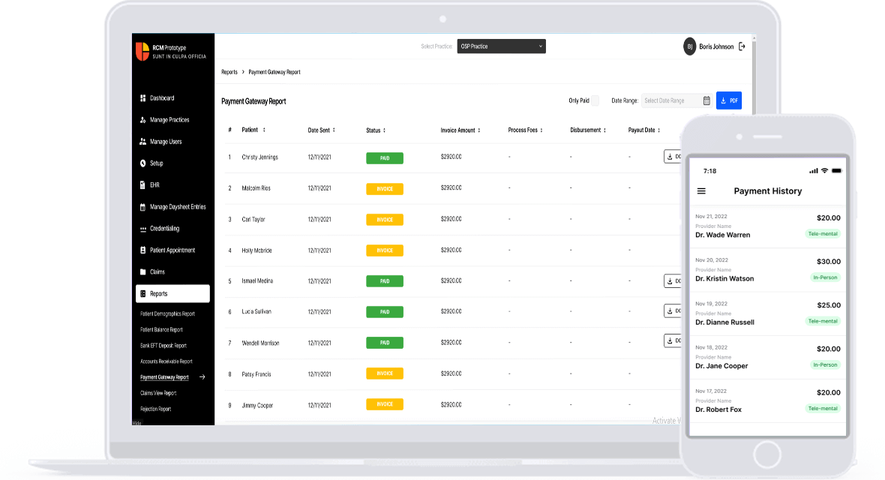Click the Manage Users icon
885x480 pixels.
142,141
